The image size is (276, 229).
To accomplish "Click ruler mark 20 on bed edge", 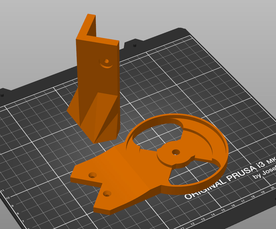I will (x=272, y=188).
